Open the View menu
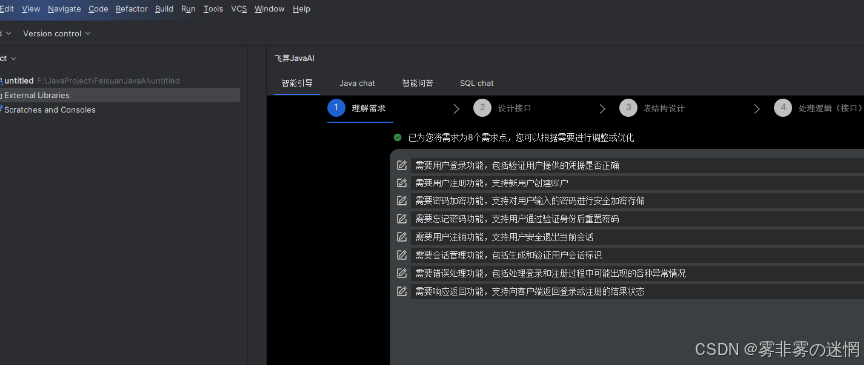This screenshot has height=365, width=864. click(x=31, y=9)
